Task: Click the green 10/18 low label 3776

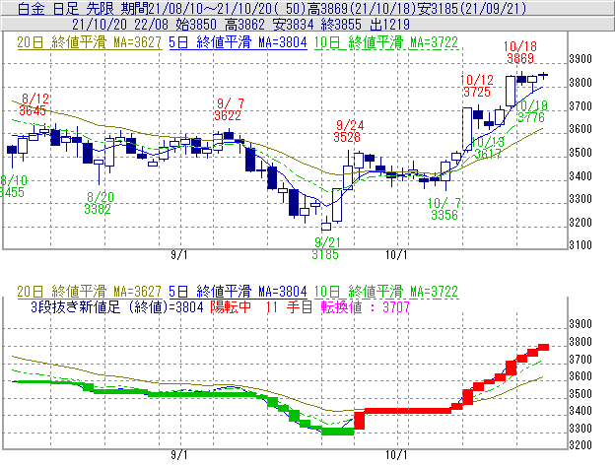Action: tap(531, 117)
